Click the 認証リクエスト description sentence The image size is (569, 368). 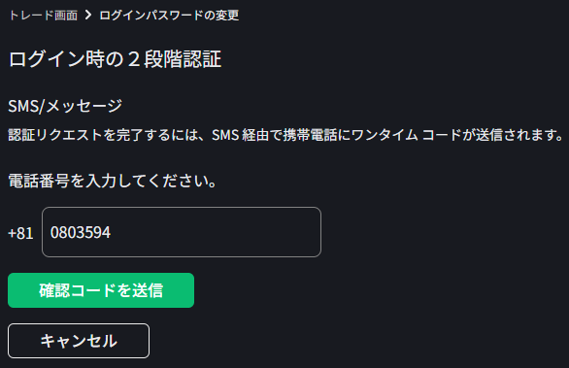coord(285,135)
